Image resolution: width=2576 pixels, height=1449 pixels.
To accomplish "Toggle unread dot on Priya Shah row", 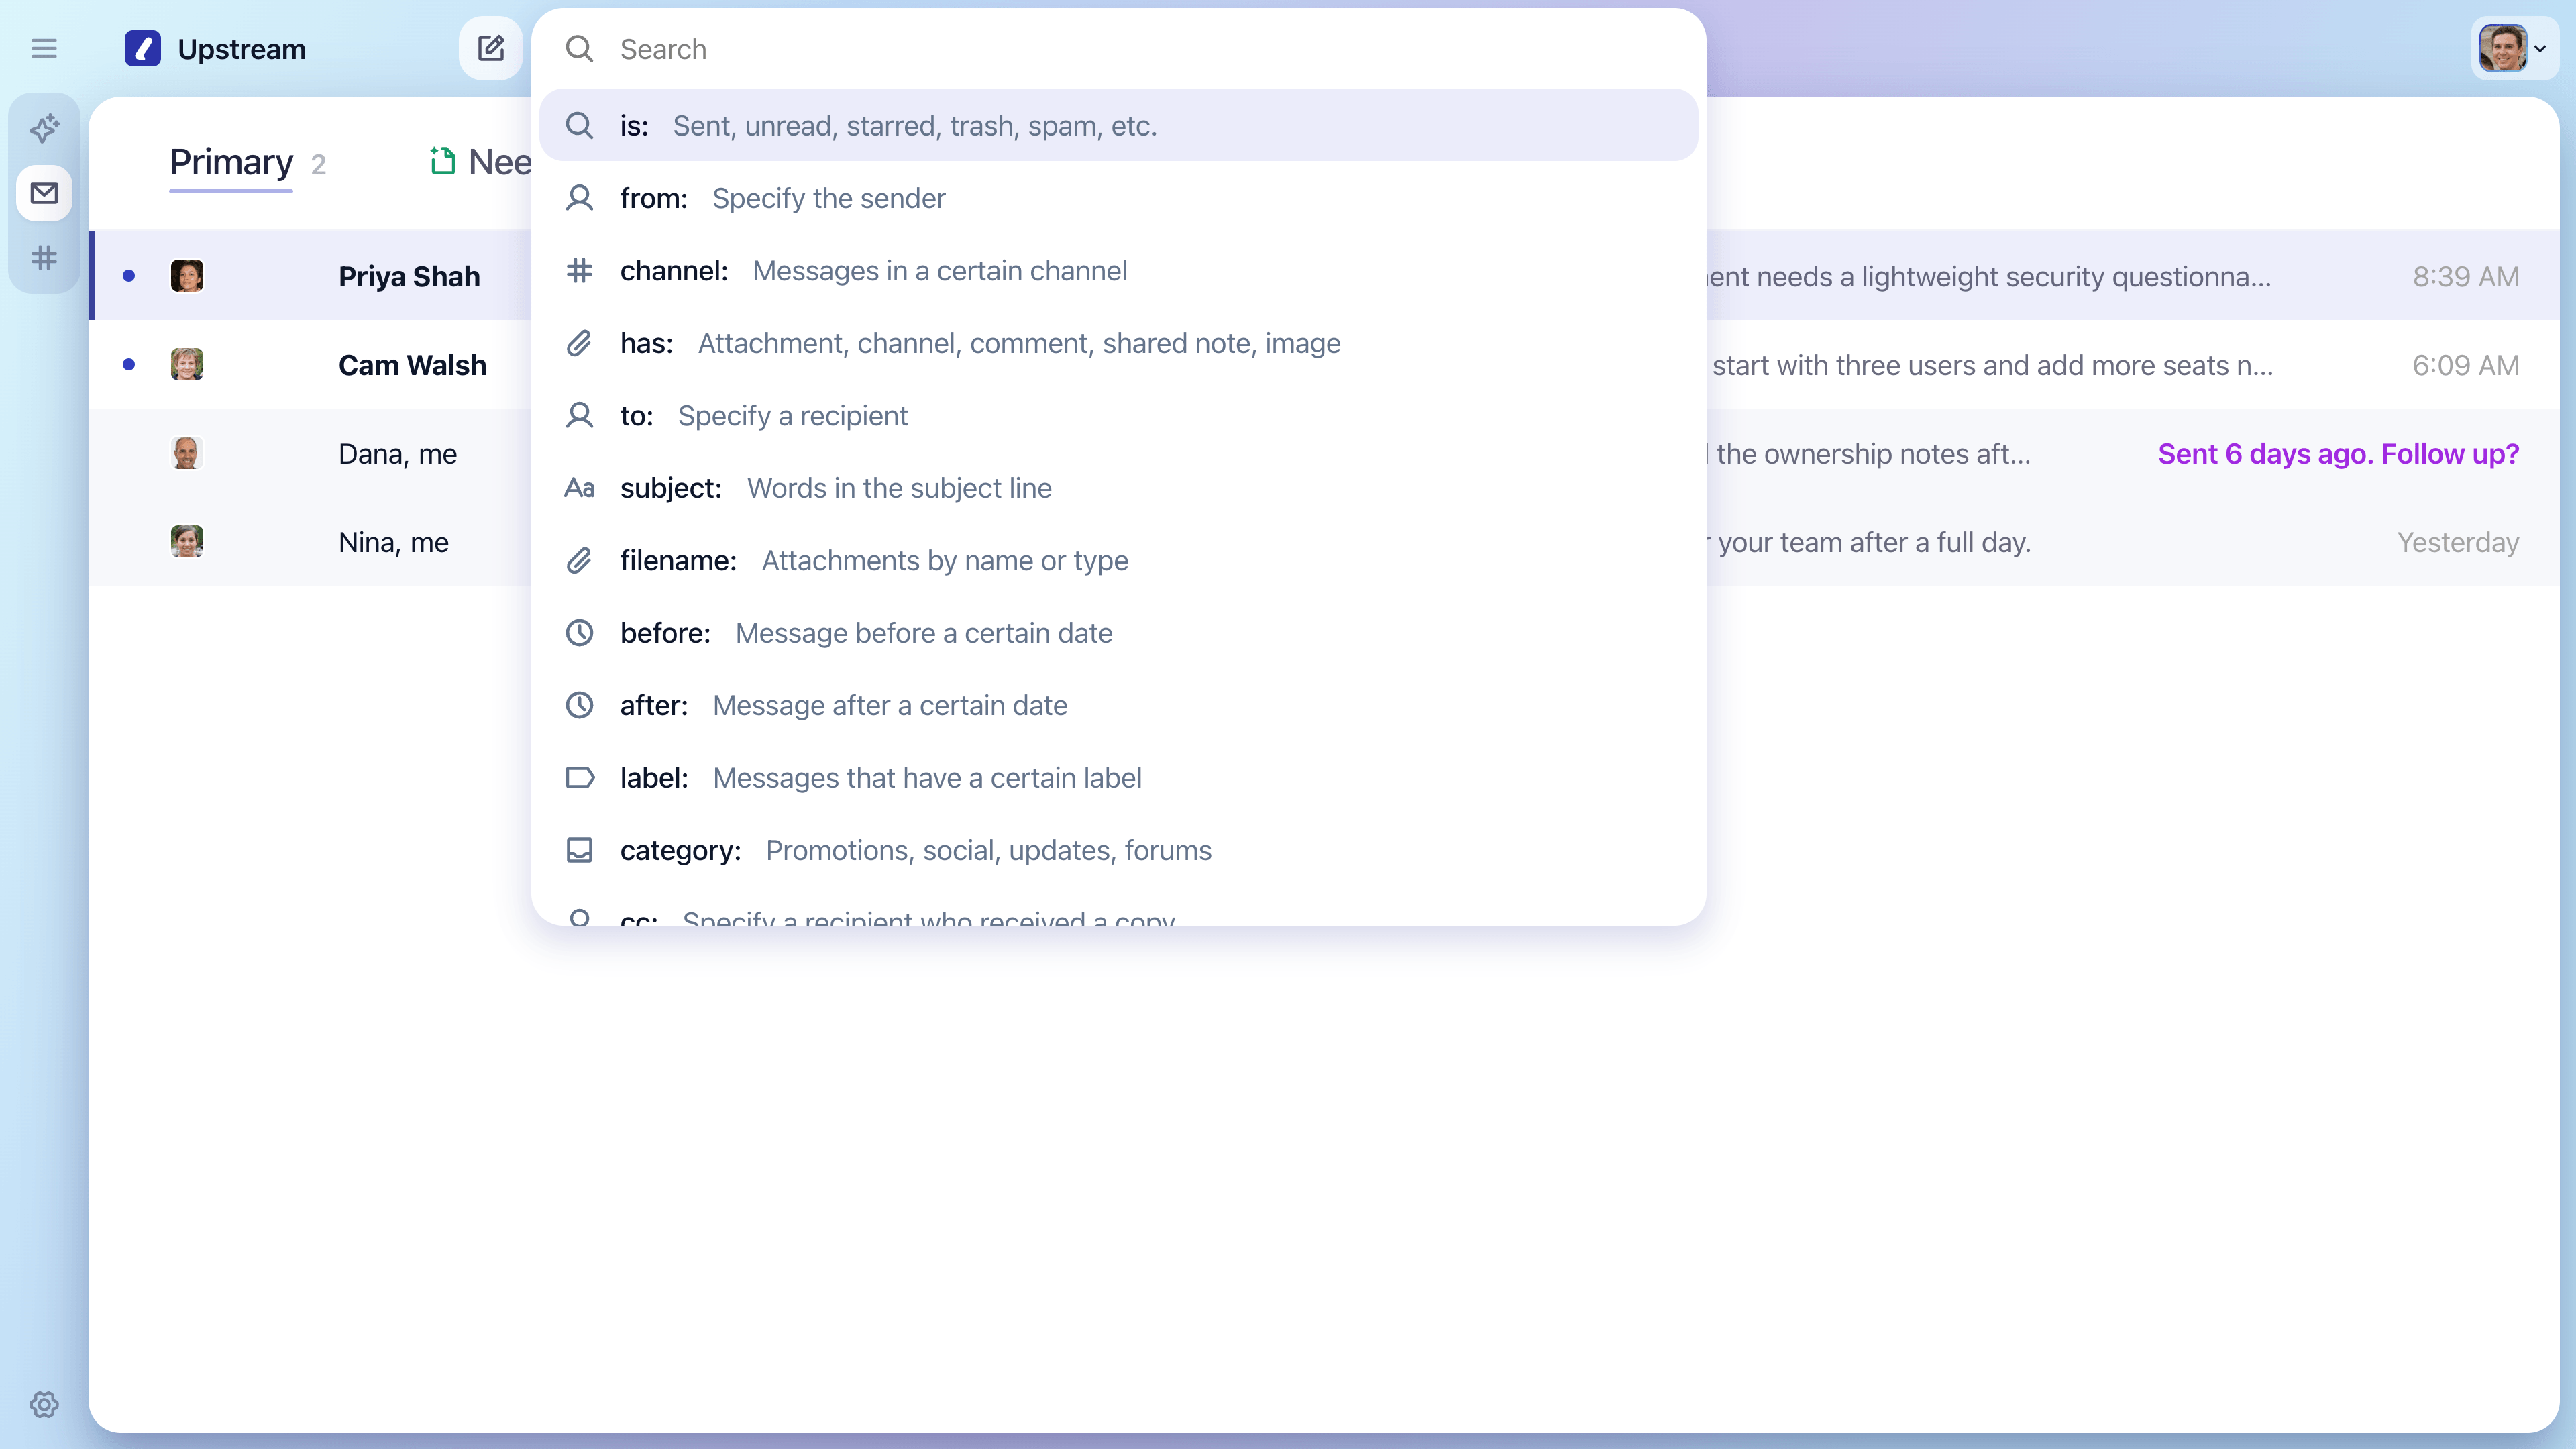I will click(x=129, y=276).
